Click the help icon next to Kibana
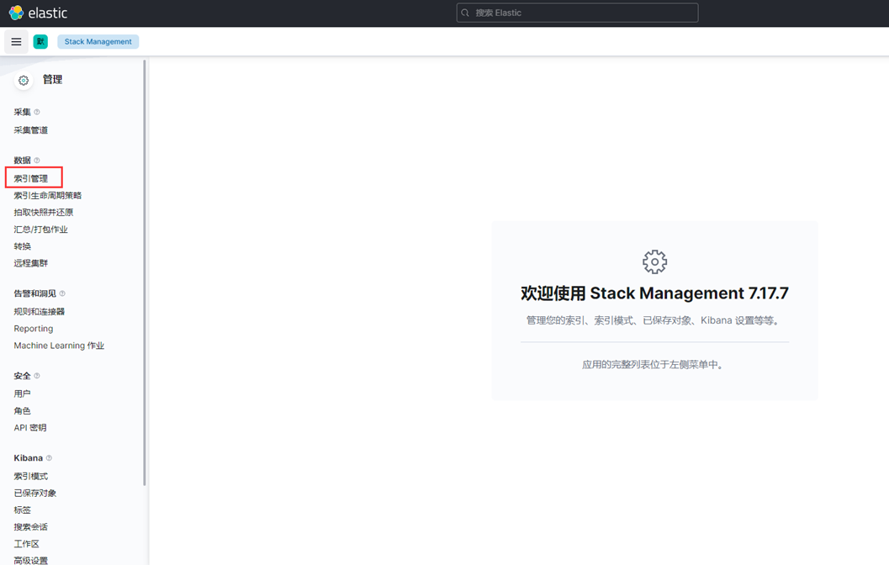This screenshot has height=565, width=889. pos(49,458)
